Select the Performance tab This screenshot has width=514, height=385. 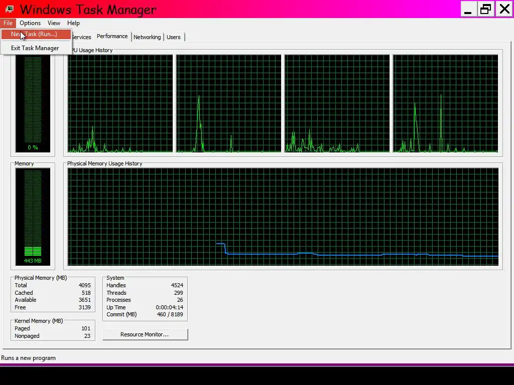pos(112,36)
